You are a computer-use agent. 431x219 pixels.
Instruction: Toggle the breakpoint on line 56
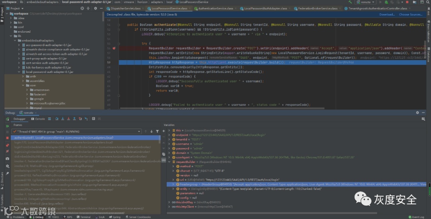[x=114, y=48]
